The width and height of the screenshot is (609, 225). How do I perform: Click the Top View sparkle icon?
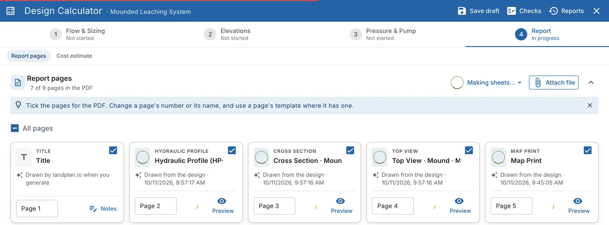click(x=375, y=175)
